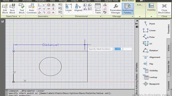
Task: Select the Tangent geometric constraint icon
Action: (40, 13)
